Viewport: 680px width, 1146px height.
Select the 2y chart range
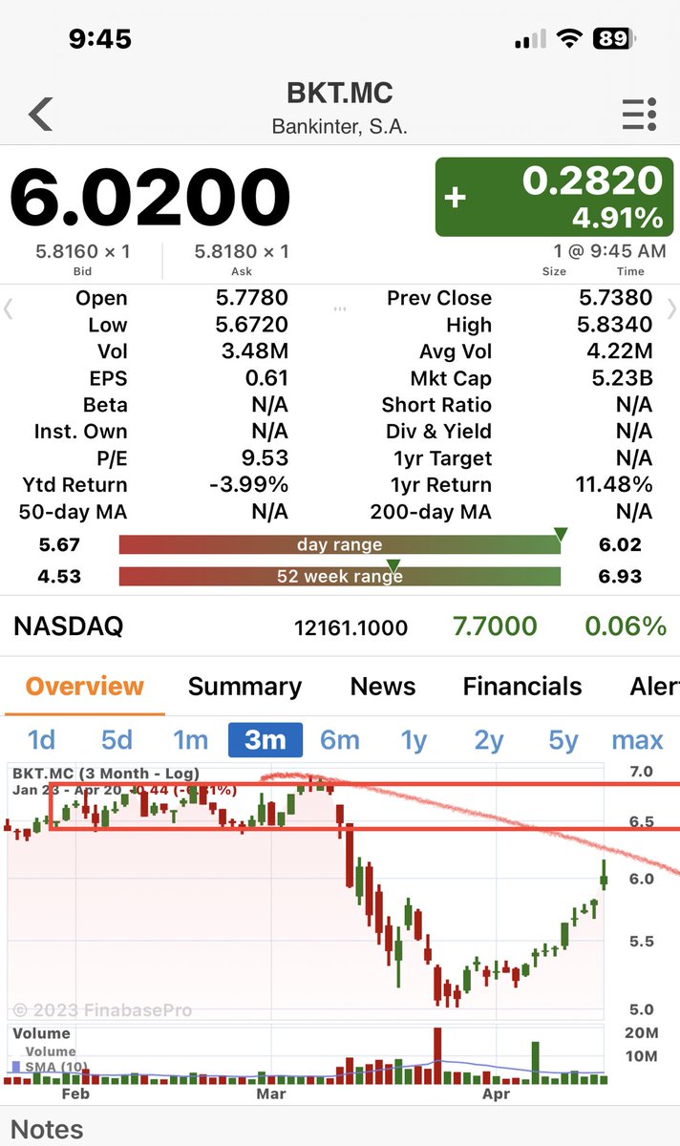point(488,740)
